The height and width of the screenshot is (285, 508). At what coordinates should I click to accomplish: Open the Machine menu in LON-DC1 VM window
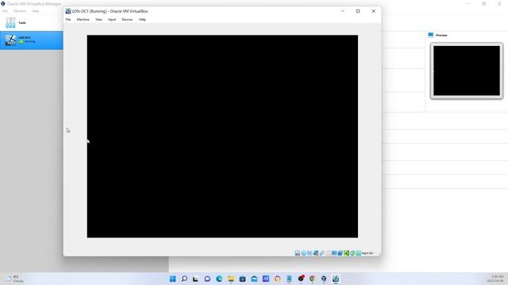[x=83, y=19]
